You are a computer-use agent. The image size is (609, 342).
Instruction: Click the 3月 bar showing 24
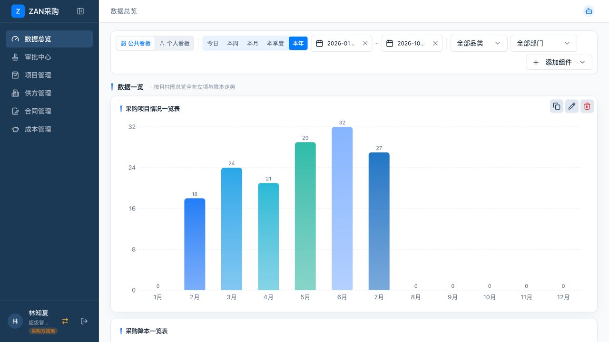coord(232,229)
